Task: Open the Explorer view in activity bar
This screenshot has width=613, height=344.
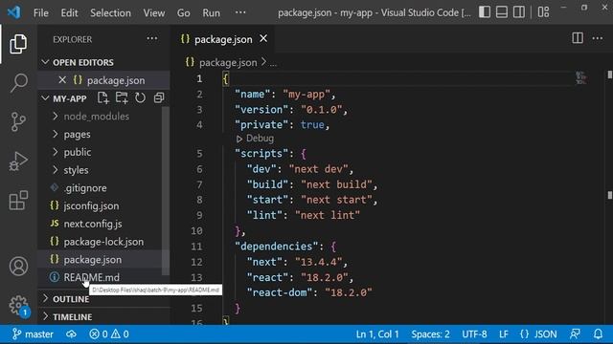Action: point(18,44)
